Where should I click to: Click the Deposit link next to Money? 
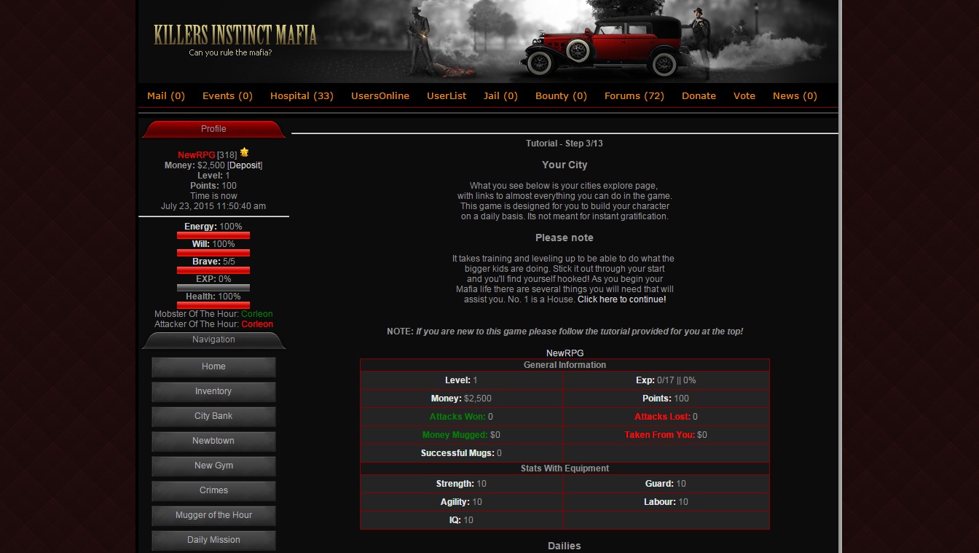pos(245,165)
